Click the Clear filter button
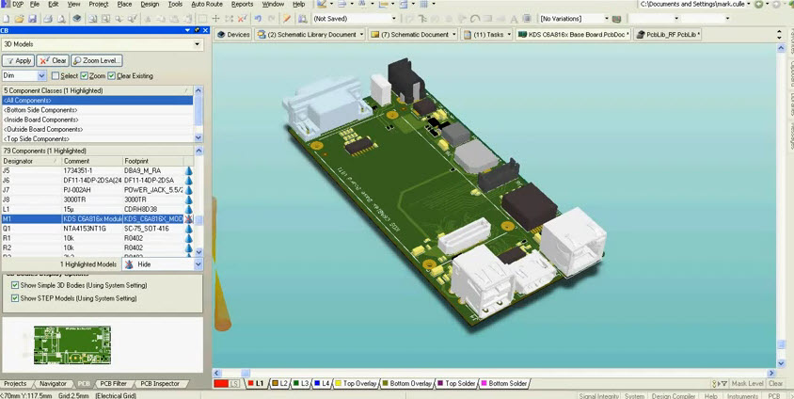This screenshot has height=399, width=794. click(x=53, y=60)
